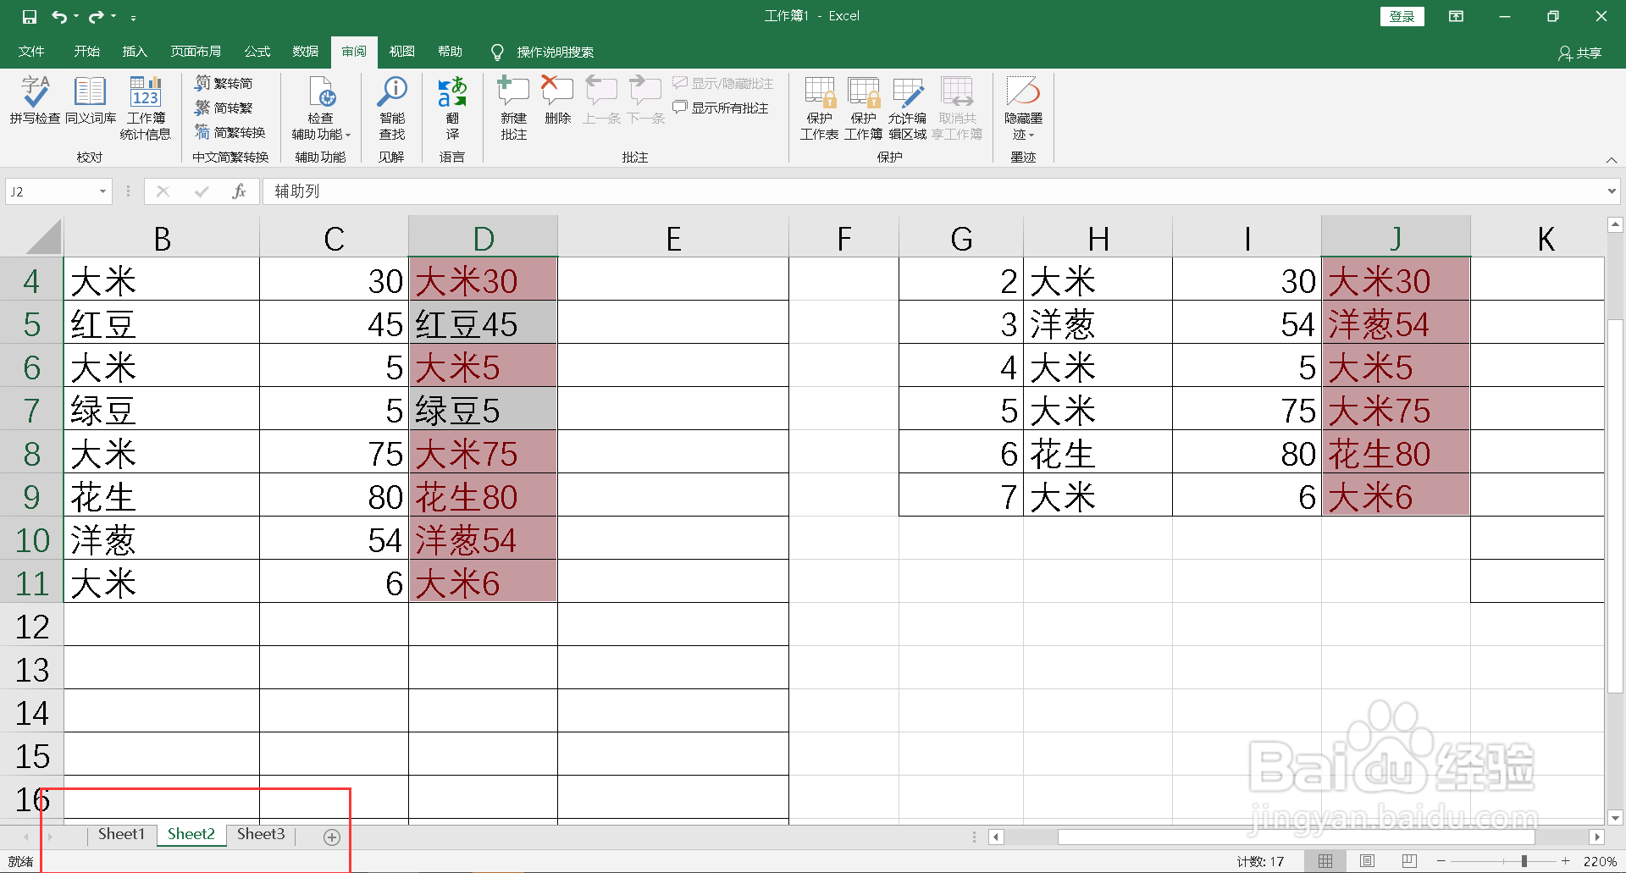Create a 新建批注 new comment
This screenshot has width=1626, height=873.
tap(512, 106)
